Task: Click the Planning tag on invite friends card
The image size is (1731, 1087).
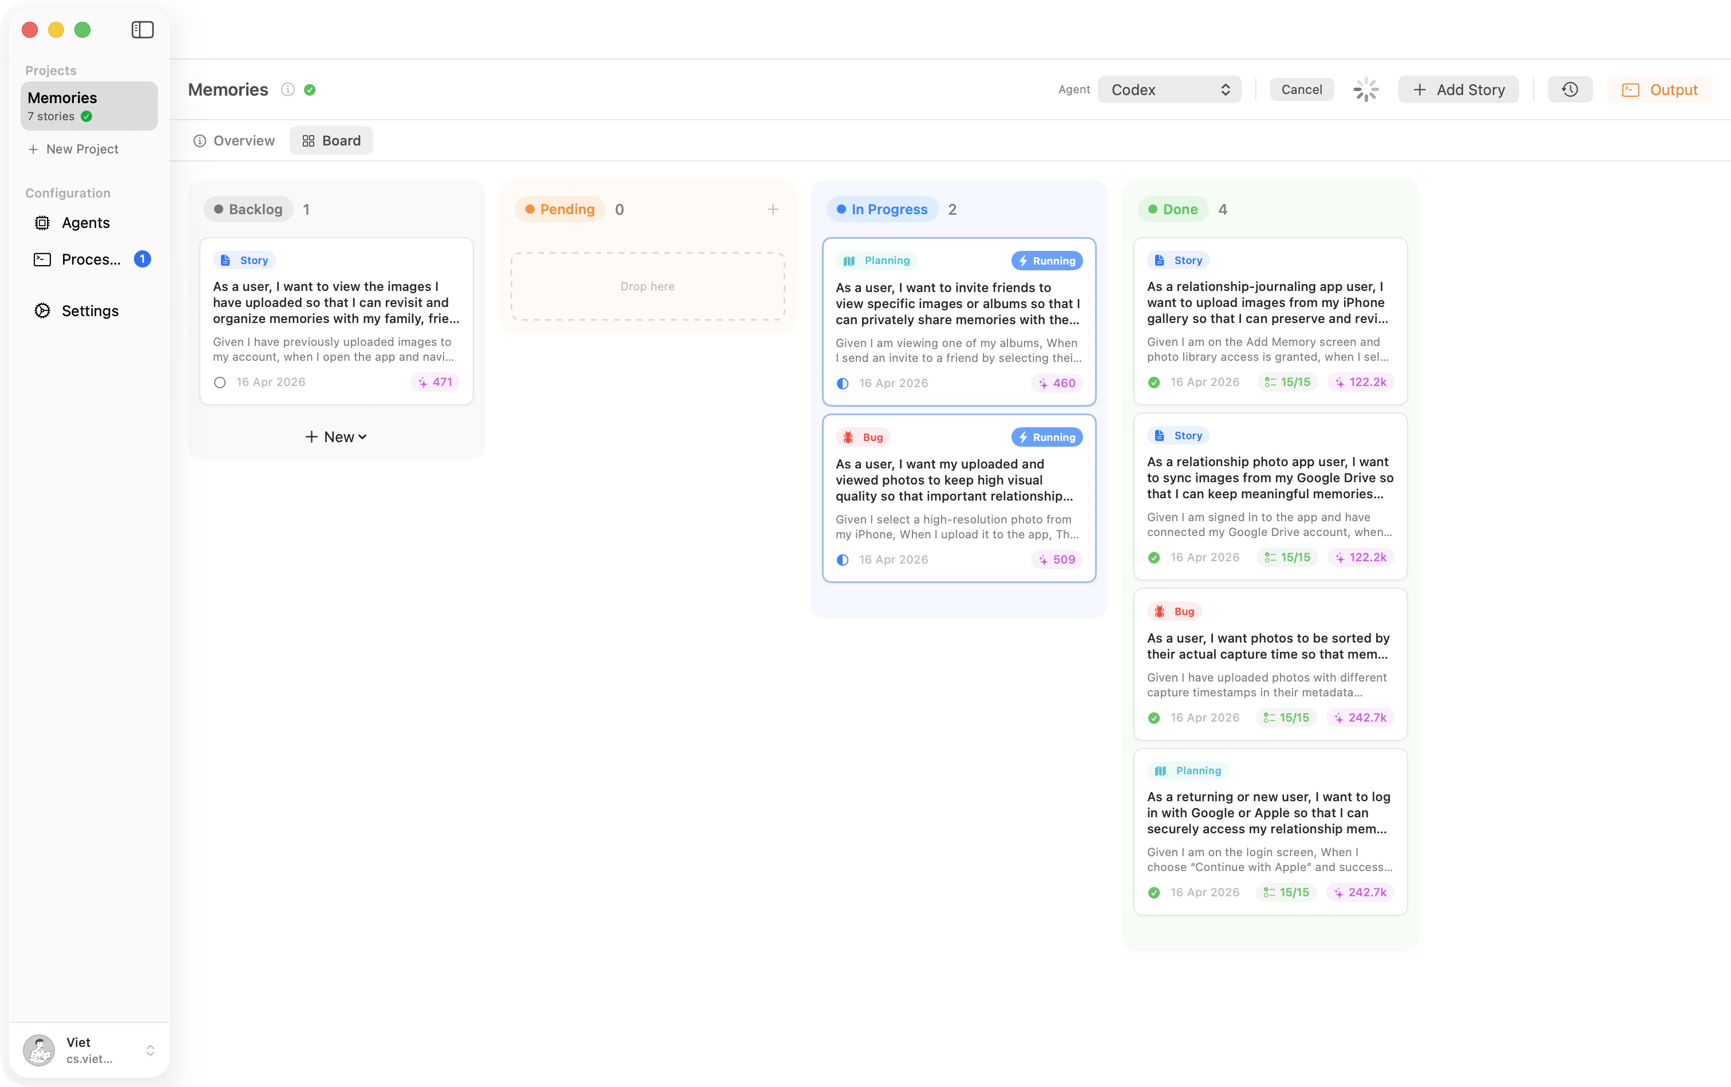Action: [876, 260]
